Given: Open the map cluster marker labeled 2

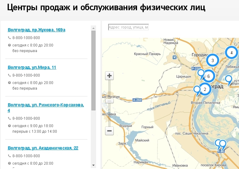Looking at the screenshot, I should [x=205, y=89].
